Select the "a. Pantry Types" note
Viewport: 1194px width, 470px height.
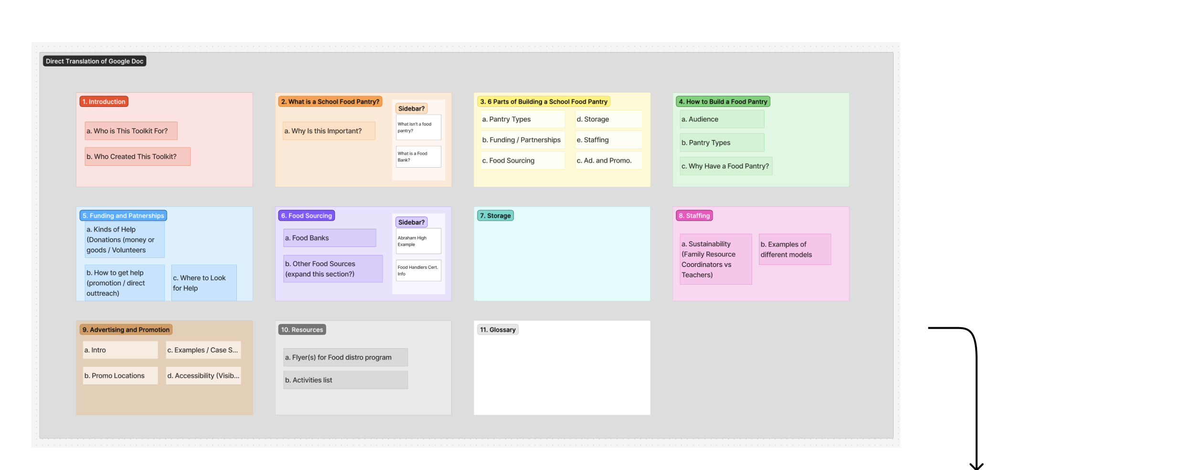(x=522, y=119)
